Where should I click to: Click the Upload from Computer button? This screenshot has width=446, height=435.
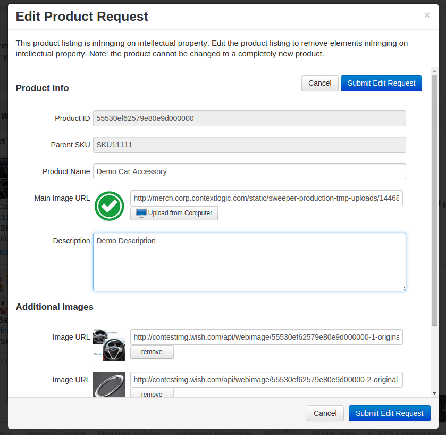pyautogui.click(x=174, y=213)
